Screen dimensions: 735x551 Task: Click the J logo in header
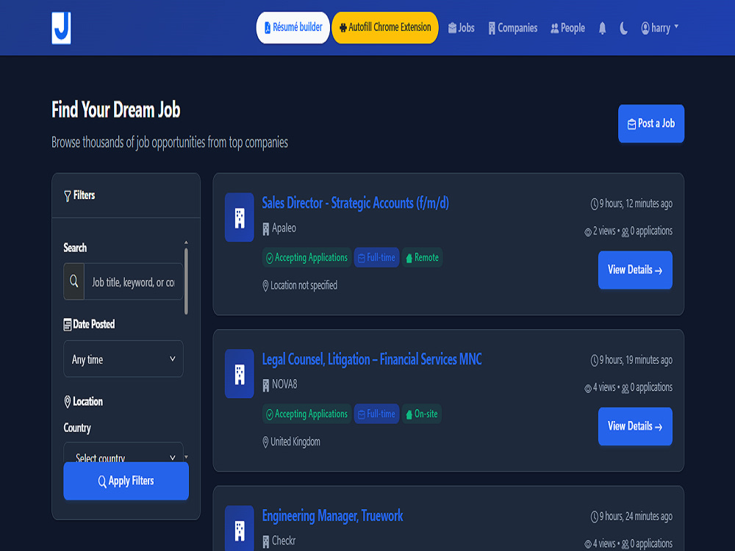62,28
